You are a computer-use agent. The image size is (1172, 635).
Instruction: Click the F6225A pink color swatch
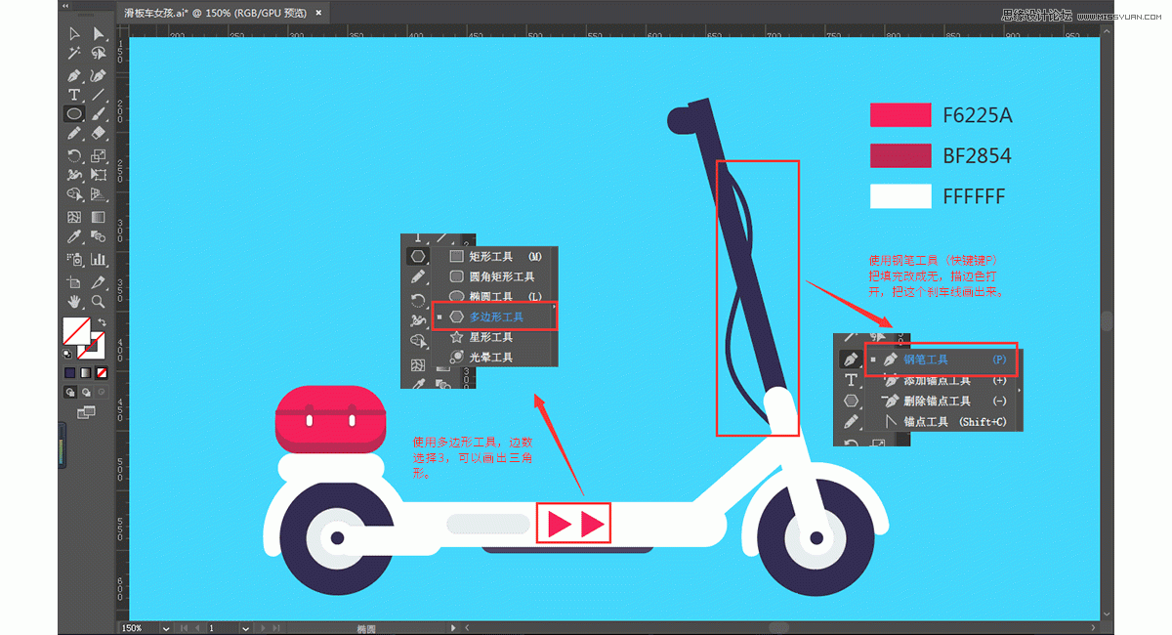point(900,115)
